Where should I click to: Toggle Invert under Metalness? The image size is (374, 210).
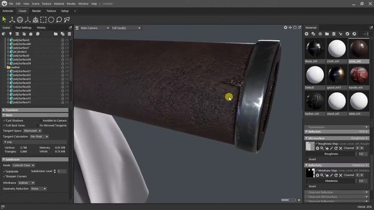[307, 187]
